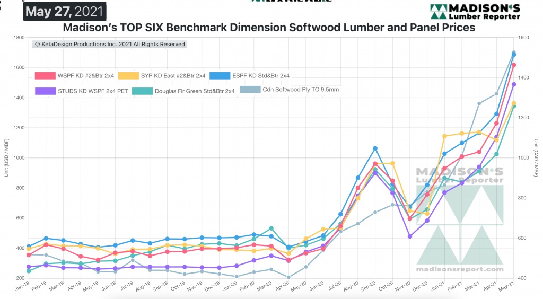Click the 'SYP KD East #2&Btr 2x4' legend label
The image size is (543, 299).
click(173, 76)
